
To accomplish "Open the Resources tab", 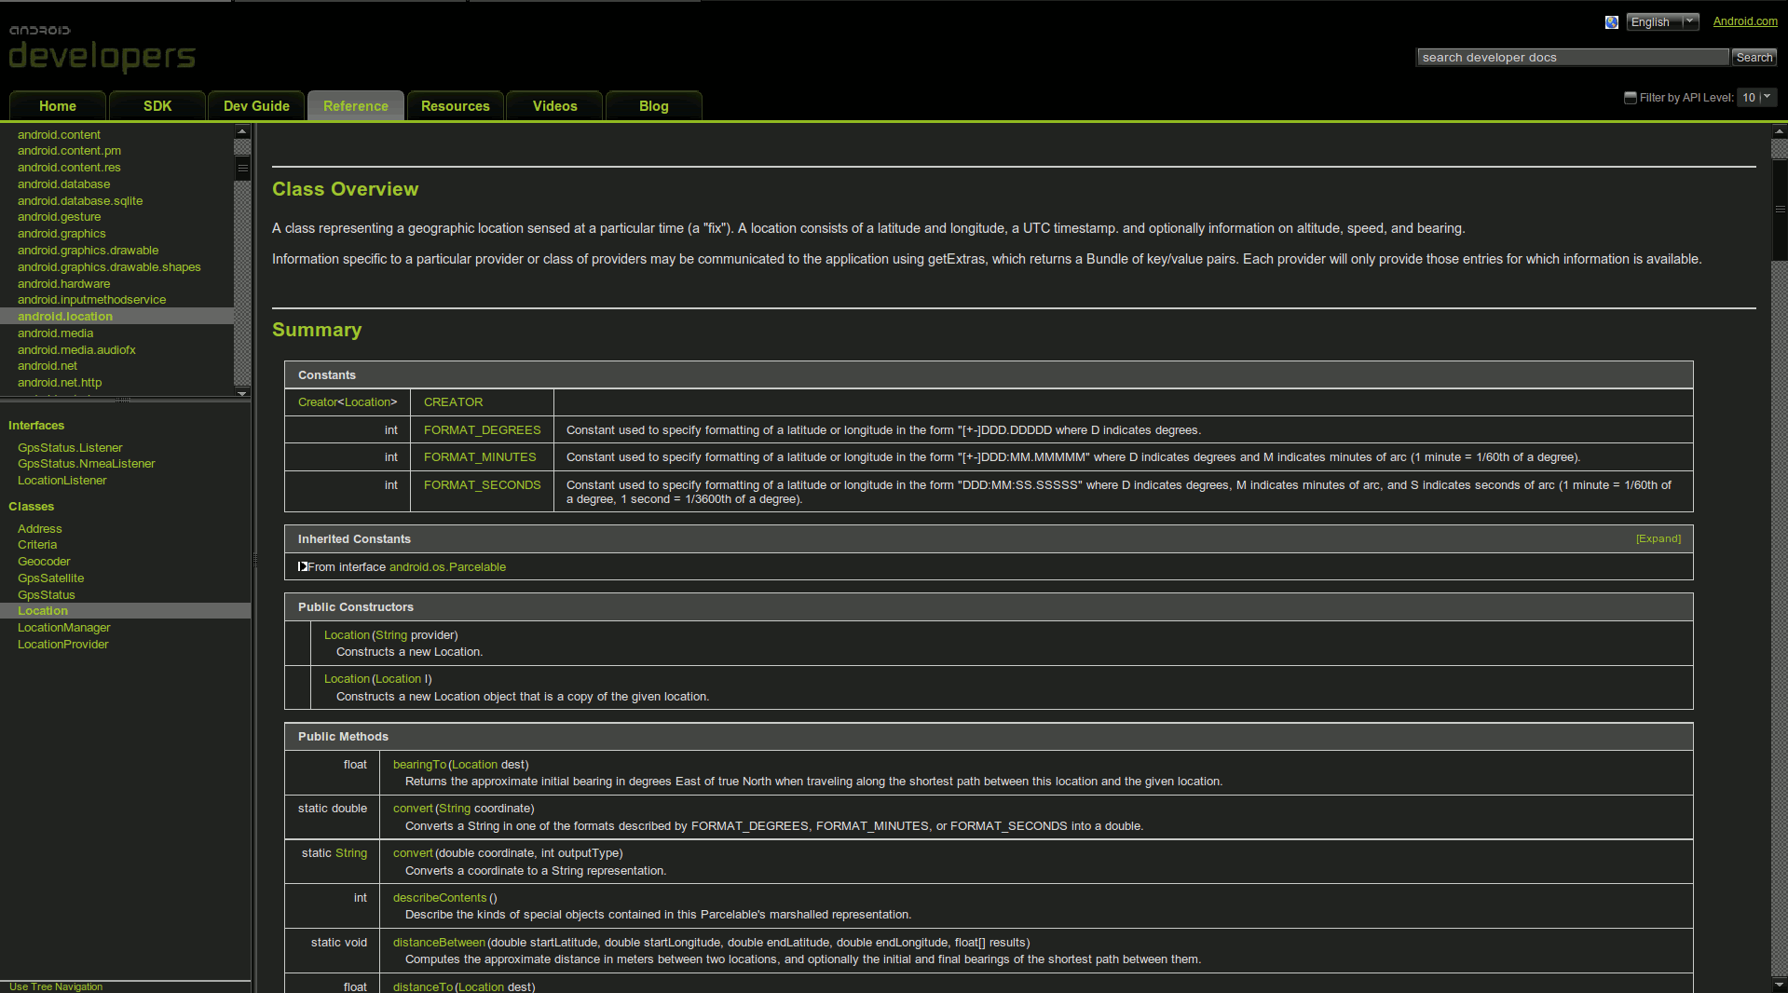I will click(x=455, y=106).
